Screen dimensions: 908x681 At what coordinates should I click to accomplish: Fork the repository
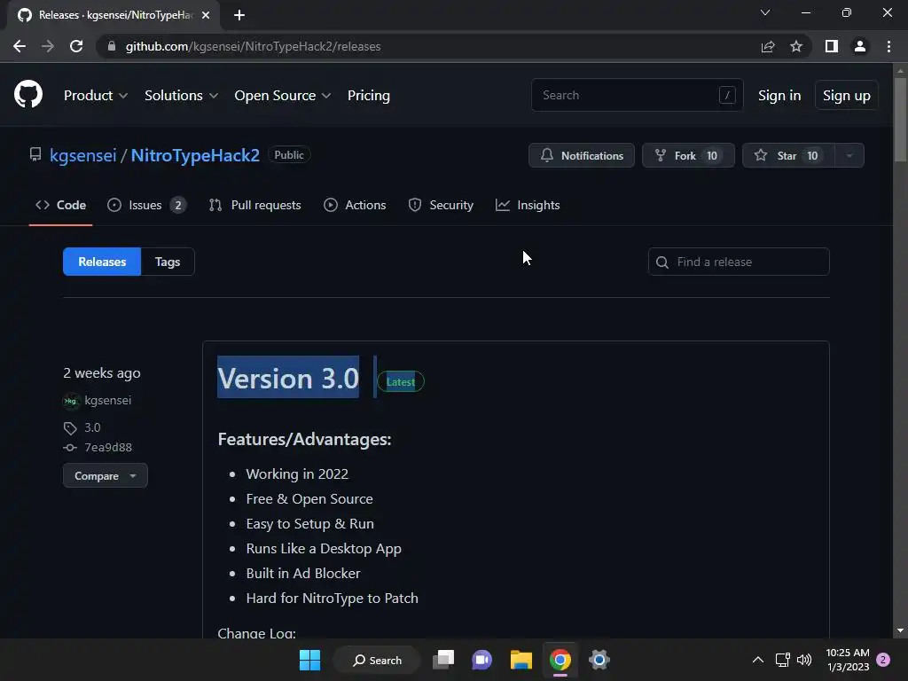coord(688,155)
